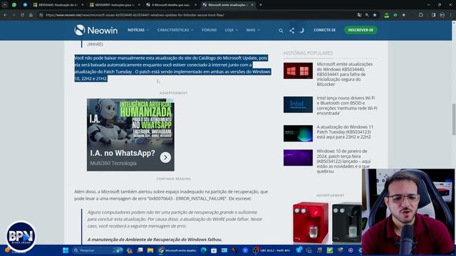456x256 pixels.
Task: Click Chrome 'Microsoft emite atualiz' taskbar item
Action: 177,250
